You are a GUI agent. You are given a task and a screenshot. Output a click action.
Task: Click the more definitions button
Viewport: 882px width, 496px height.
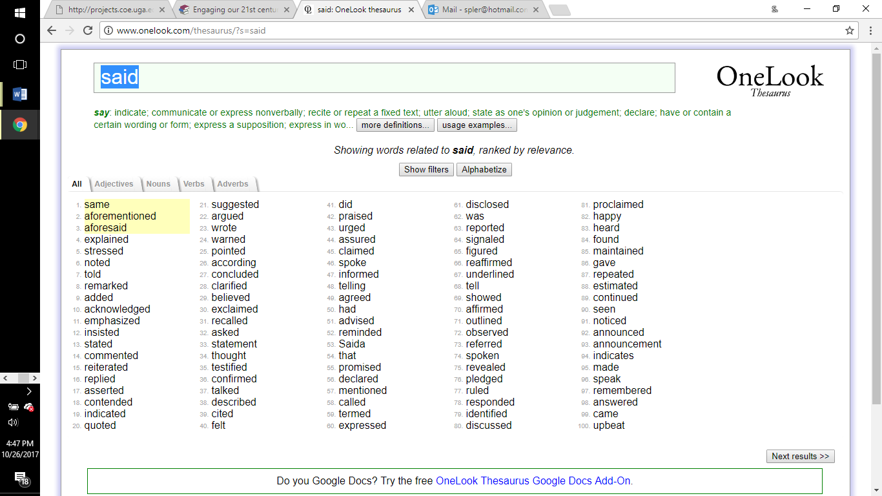395,125
